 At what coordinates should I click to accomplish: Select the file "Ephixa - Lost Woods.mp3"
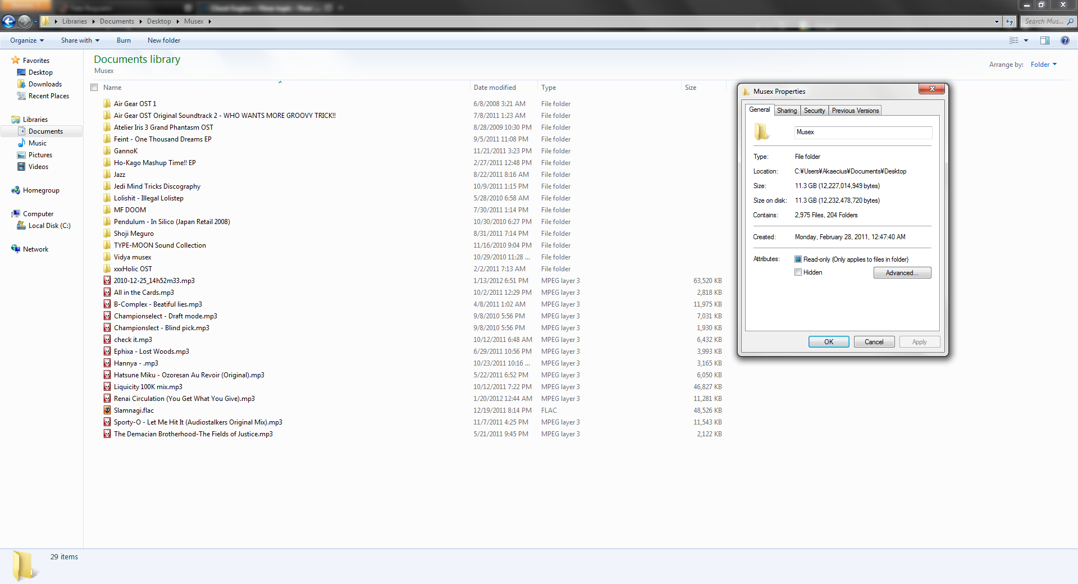(x=151, y=352)
